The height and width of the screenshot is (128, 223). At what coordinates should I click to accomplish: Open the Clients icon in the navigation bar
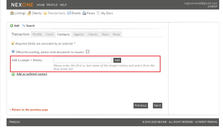click(x=29, y=13)
